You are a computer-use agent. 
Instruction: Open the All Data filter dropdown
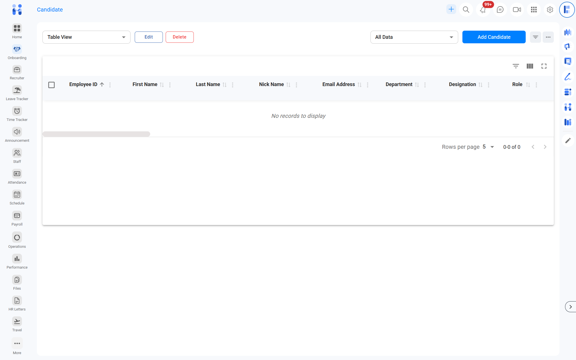pyautogui.click(x=414, y=37)
